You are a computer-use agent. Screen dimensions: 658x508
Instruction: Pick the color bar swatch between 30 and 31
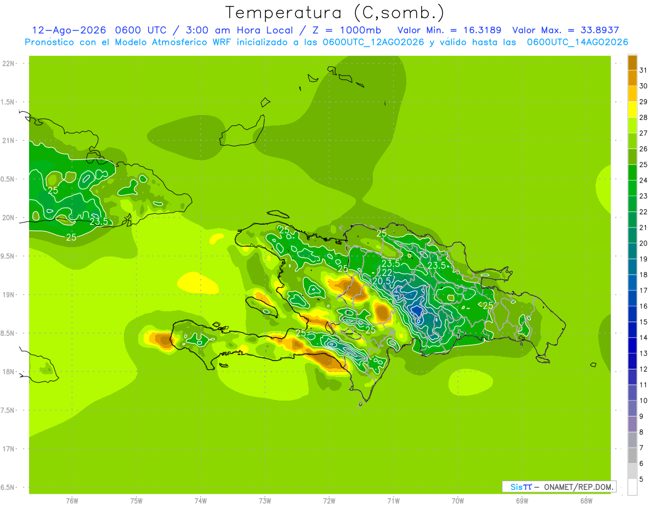point(632,78)
